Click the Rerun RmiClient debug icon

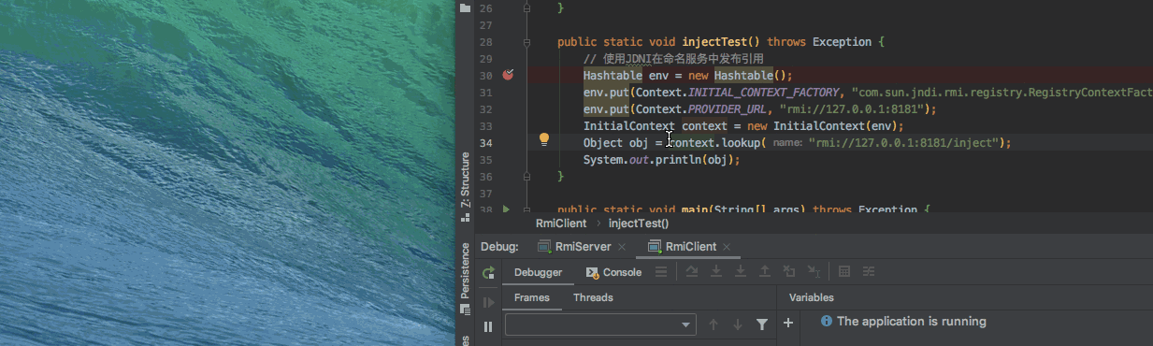point(488,273)
